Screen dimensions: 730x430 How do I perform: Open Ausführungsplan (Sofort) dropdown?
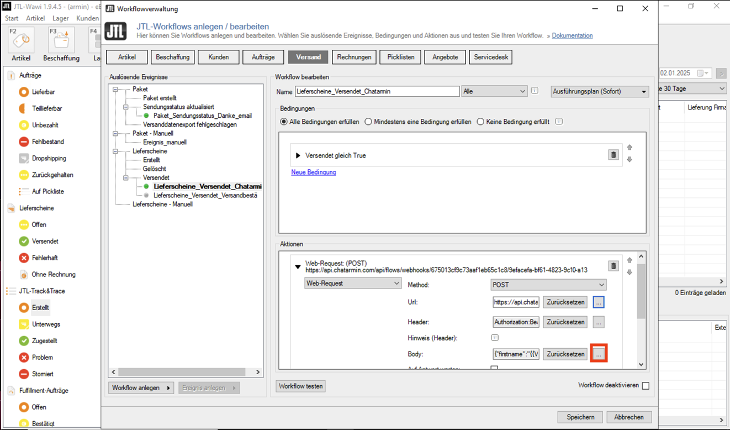[x=600, y=92]
